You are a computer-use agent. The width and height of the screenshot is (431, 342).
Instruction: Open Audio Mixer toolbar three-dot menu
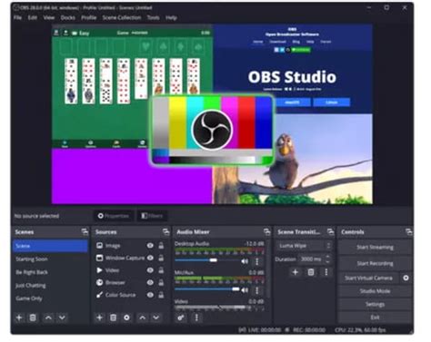196,318
